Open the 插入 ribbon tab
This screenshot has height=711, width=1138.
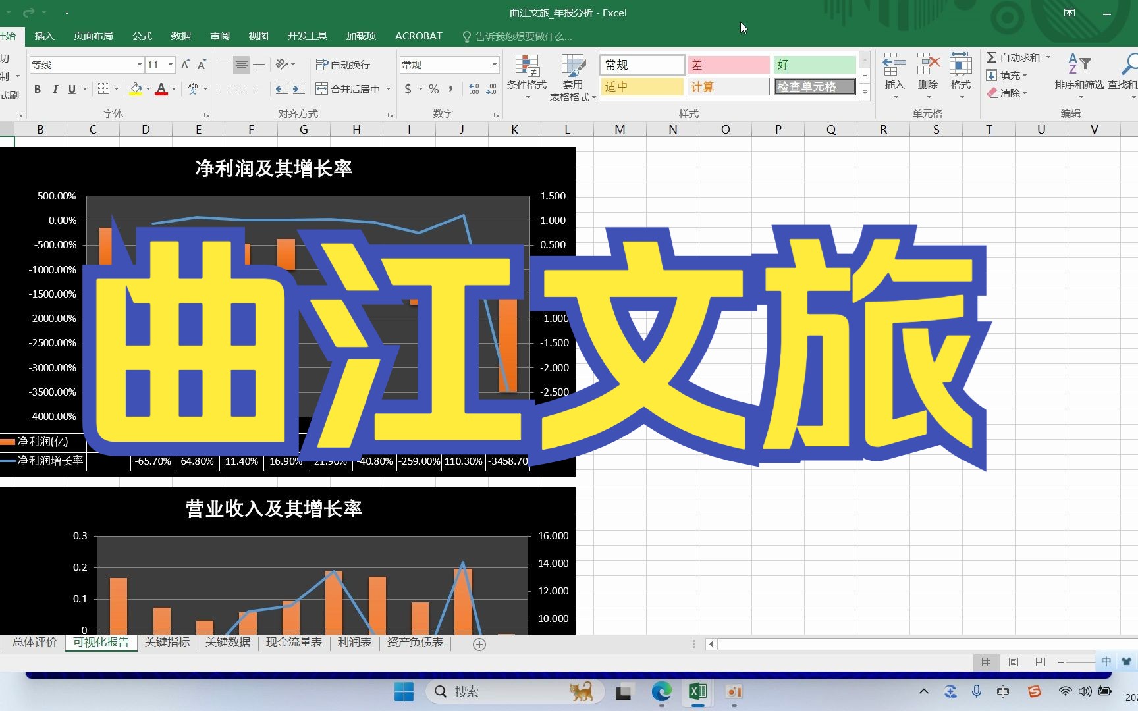click(x=44, y=36)
